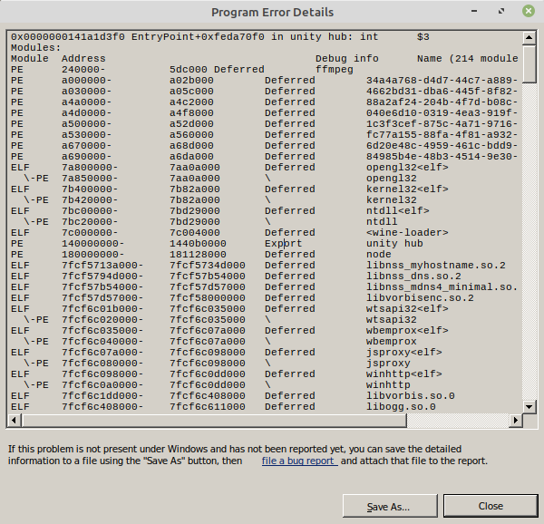
Task: Click 'wtsapi32<elf>' entry
Action: click(407, 308)
